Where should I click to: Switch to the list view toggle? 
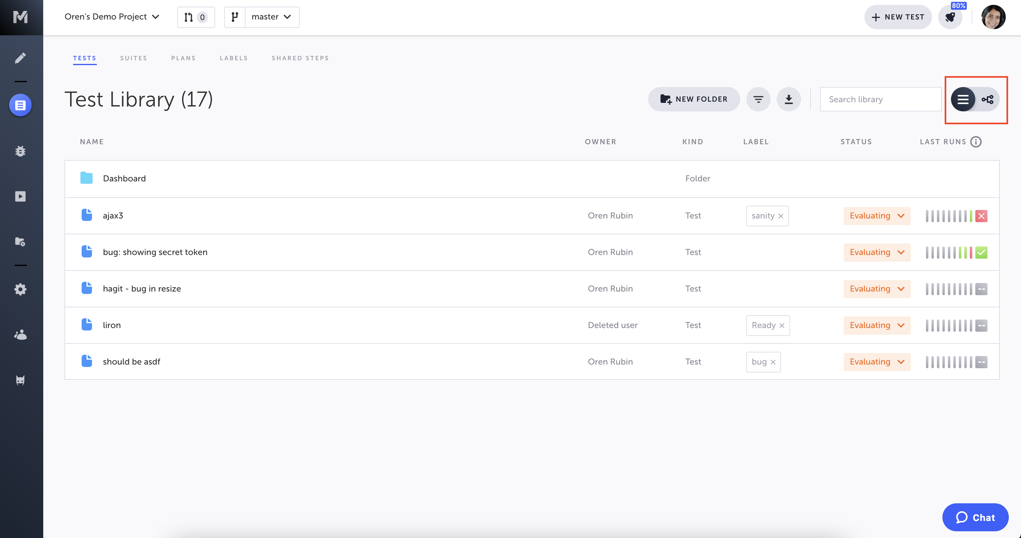coord(963,100)
